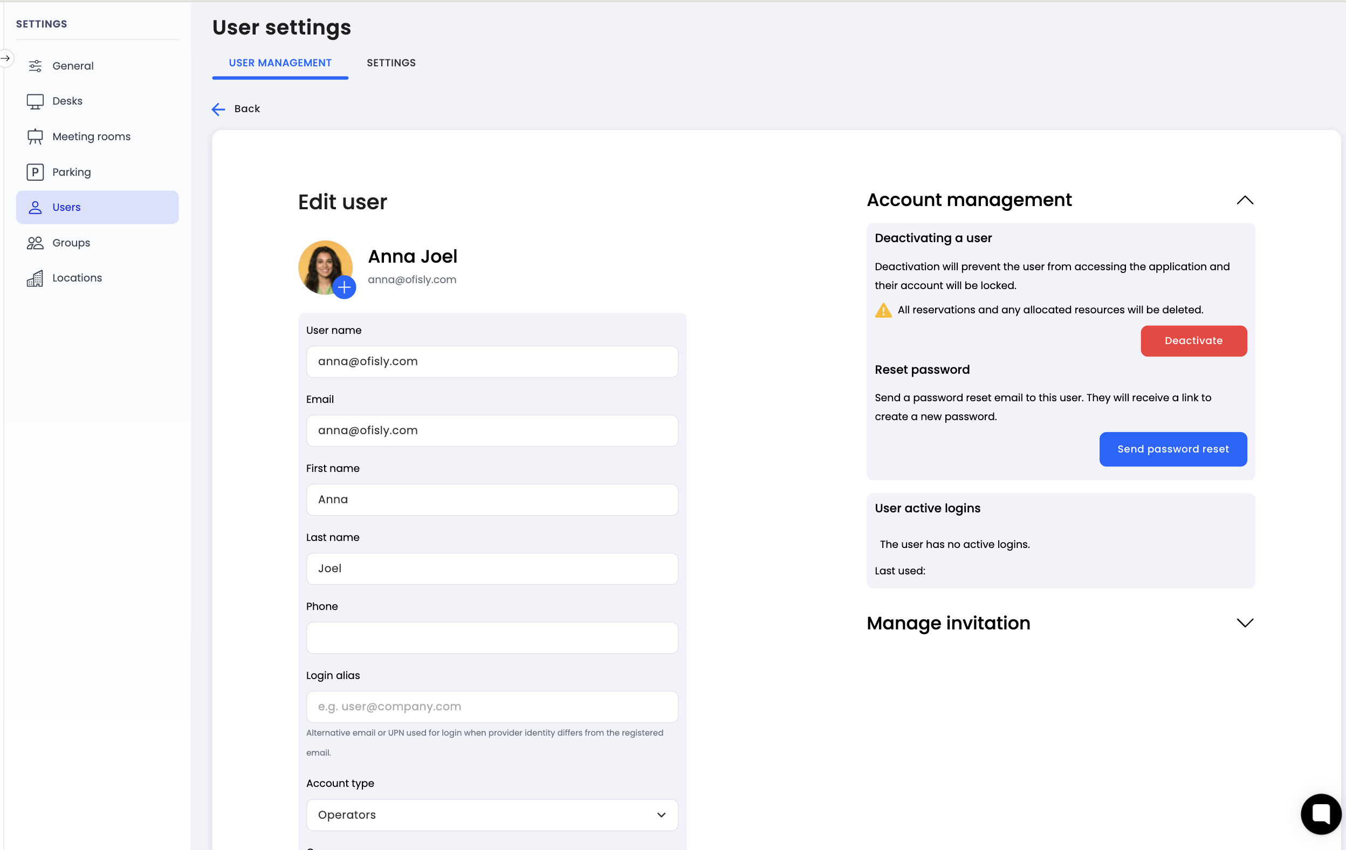Open the Account type Operators dropdown
This screenshot has width=1346, height=850.
click(492, 815)
